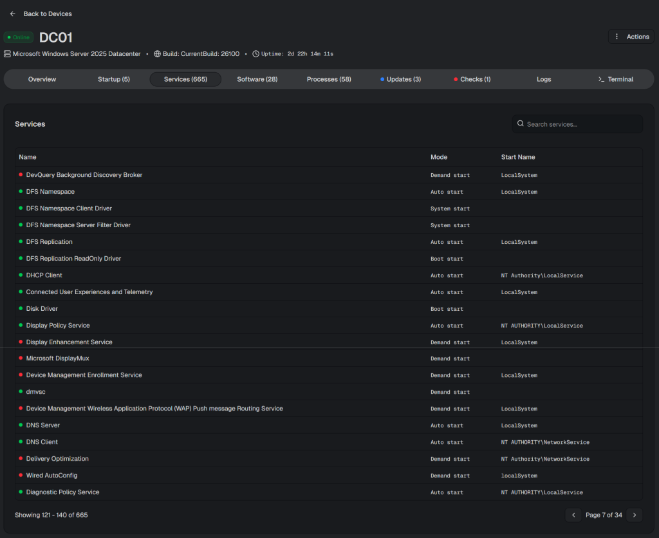Click the back arrow icon

coord(13,14)
